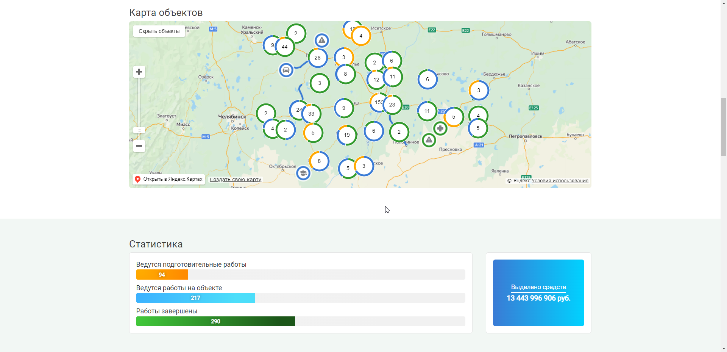The height and width of the screenshot is (352, 727).
Task: Open the cluster marker labeled 12
Action: [375, 80]
